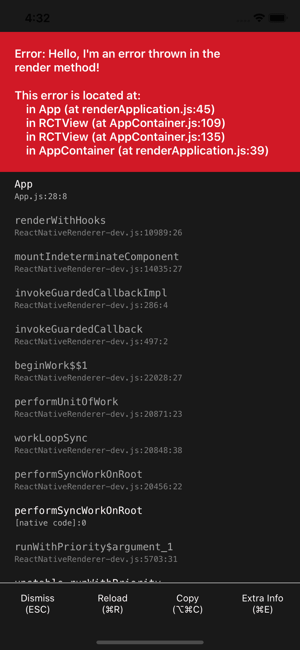Tap the Wi-Fi status icon
Viewport: 300px width, 650px height.
pyautogui.click(x=259, y=18)
